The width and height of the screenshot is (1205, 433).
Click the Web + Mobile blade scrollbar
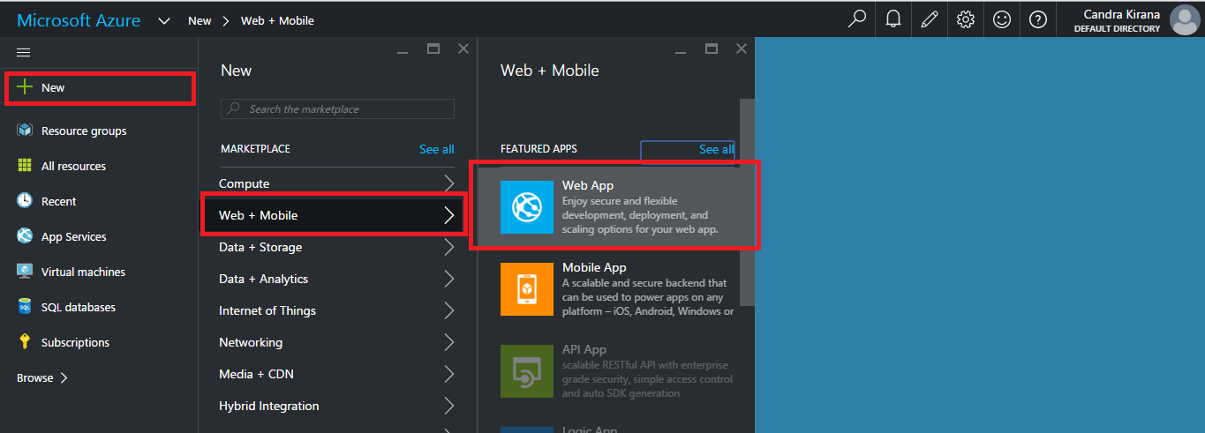747,202
